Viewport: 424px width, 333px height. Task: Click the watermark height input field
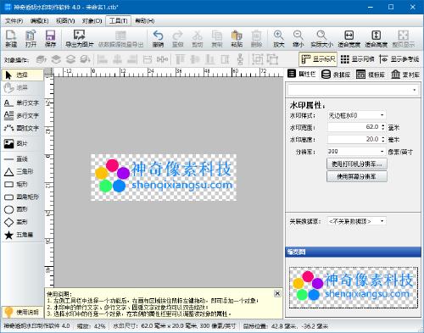pyautogui.click(x=354, y=139)
